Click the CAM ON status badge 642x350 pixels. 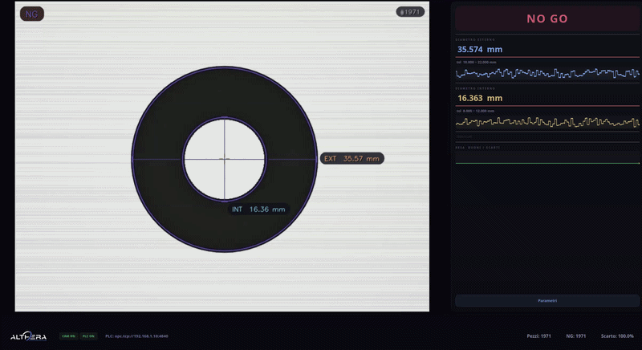68,336
